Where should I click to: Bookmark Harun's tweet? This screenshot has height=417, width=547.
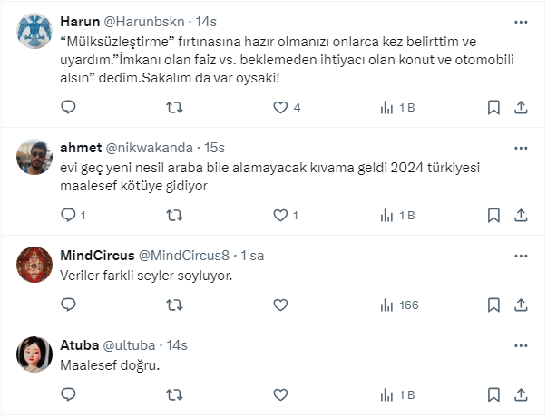493,107
